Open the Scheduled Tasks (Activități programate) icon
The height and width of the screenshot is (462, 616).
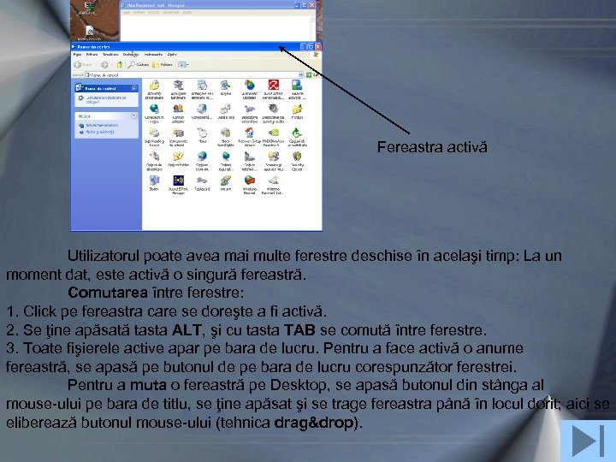(154, 86)
